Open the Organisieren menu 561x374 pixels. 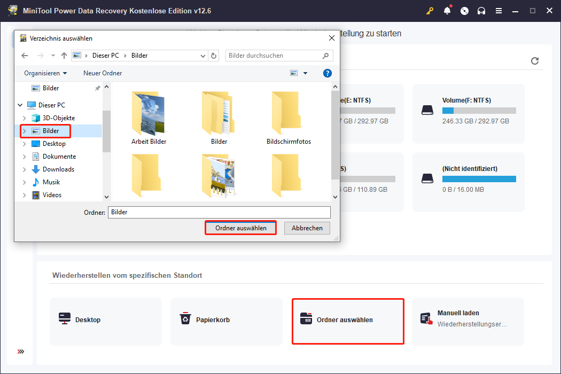click(x=45, y=73)
